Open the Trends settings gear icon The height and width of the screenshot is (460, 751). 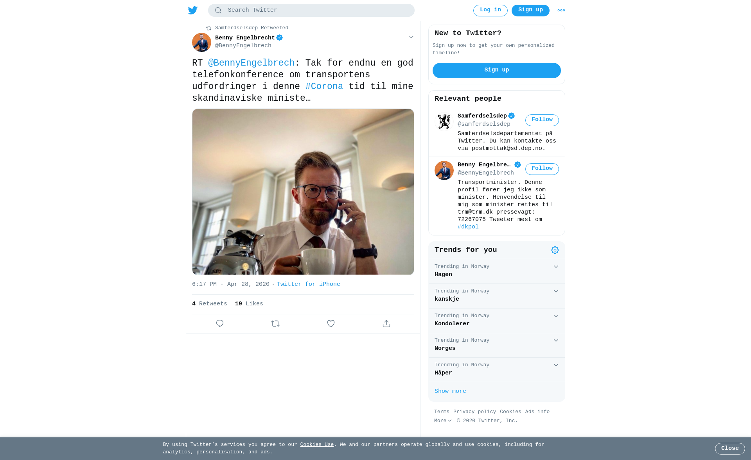(x=555, y=250)
